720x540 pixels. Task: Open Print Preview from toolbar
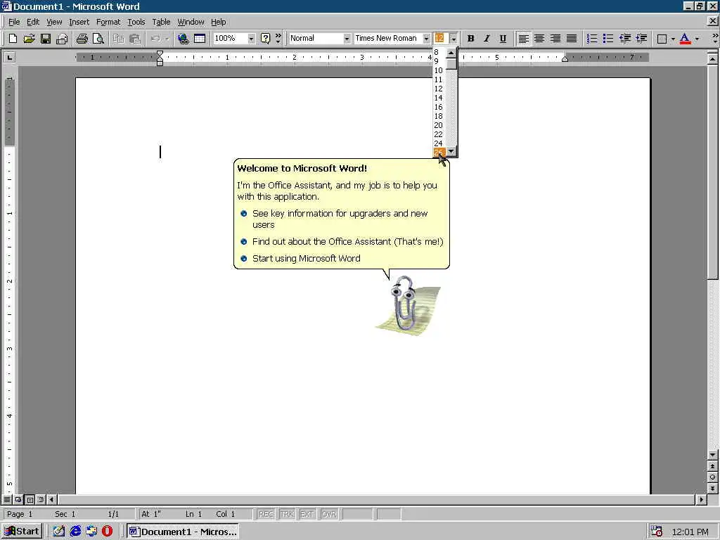click(98, 39)
